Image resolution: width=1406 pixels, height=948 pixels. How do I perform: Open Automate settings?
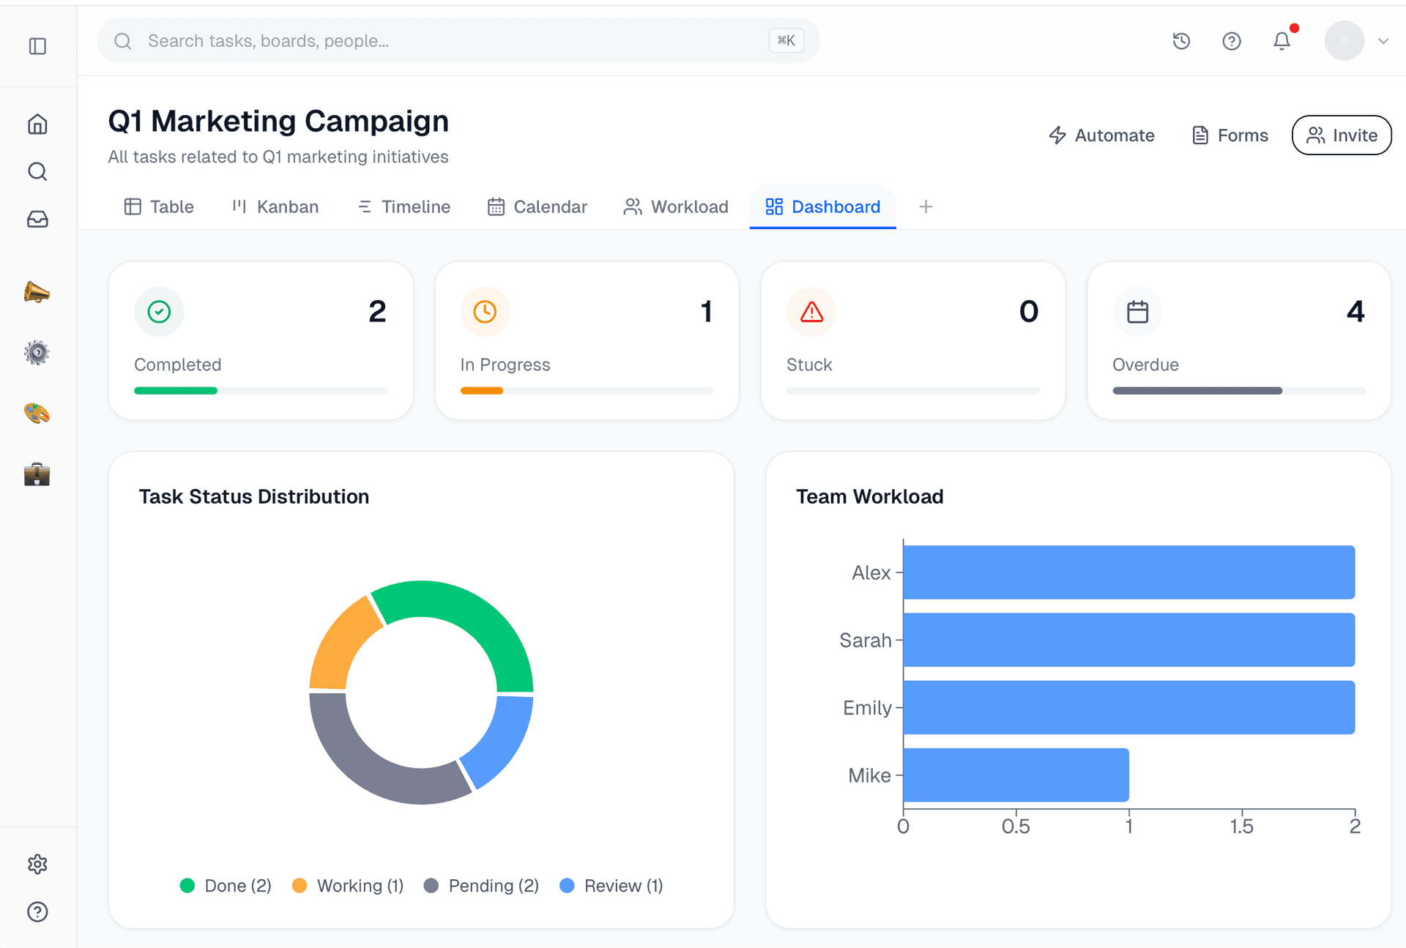click(1101, 135)
